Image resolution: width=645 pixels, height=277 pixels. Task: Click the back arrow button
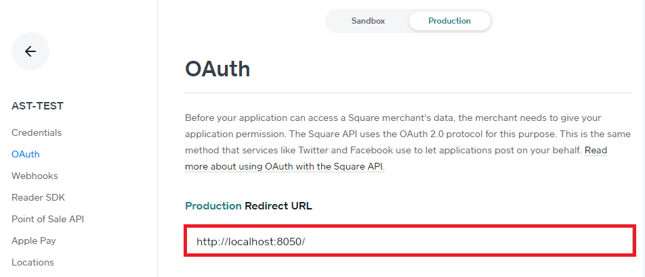(30, 51)
